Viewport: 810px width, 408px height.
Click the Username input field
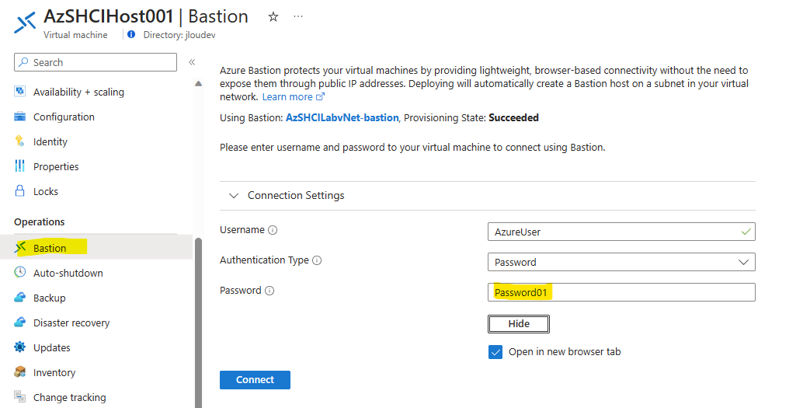coord(621,232)
